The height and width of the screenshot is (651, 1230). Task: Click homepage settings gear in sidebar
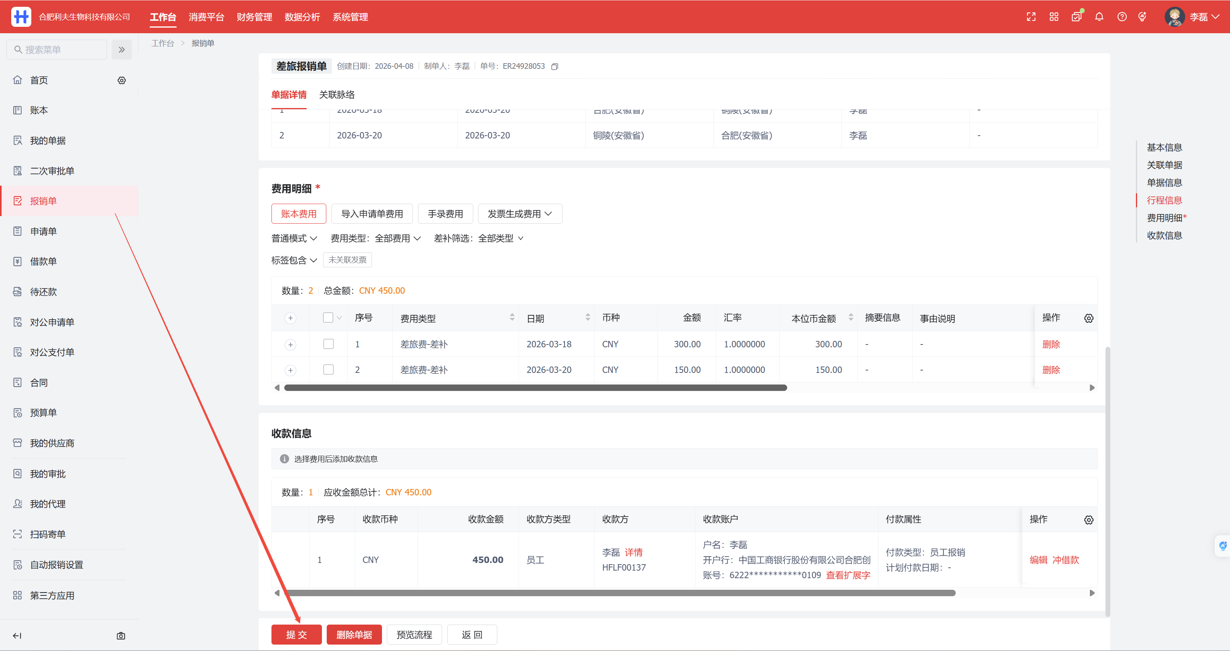[122, 80]
